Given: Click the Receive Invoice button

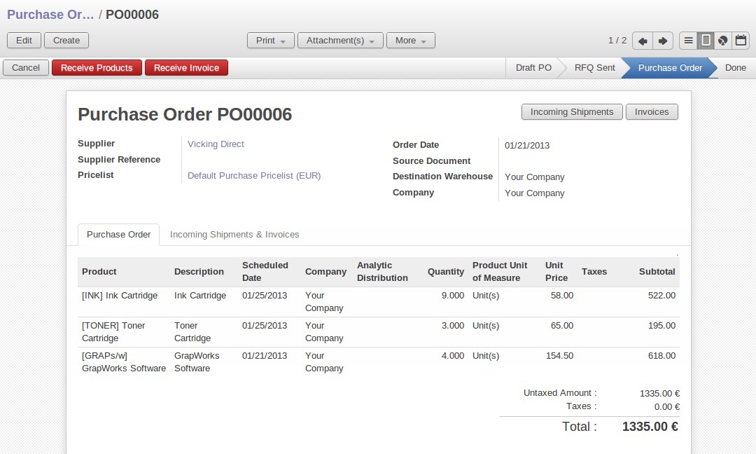Looking at the screenshot, I should pyautogui.click(x=187, y=68).
